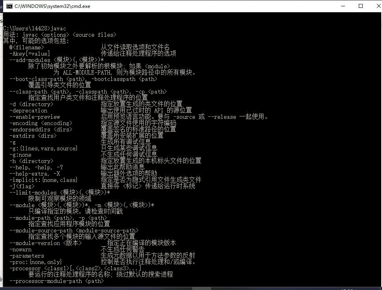This screenshot has height=290, width=382.
Task: Click the -J<flag> option
Action: (22, 187)
